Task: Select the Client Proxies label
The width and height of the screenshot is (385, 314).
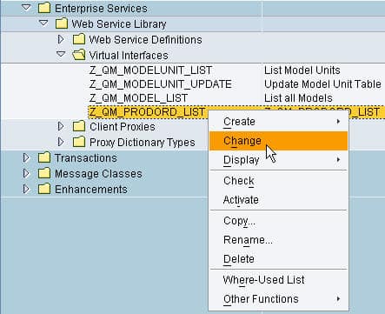Action: click(123, 127)
